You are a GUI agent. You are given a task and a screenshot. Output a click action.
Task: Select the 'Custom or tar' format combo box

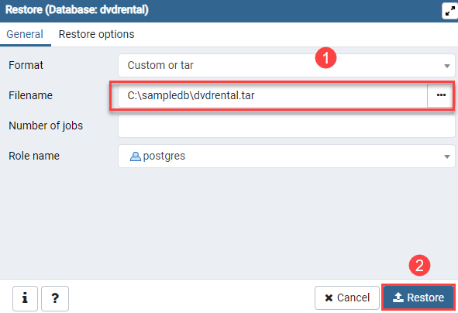[287, 65]
